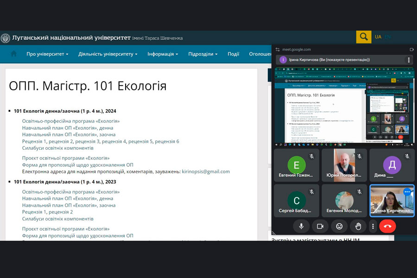
Task: Open 2024 Силабуси освітніх компонентів link
Action: pos(58,148)
